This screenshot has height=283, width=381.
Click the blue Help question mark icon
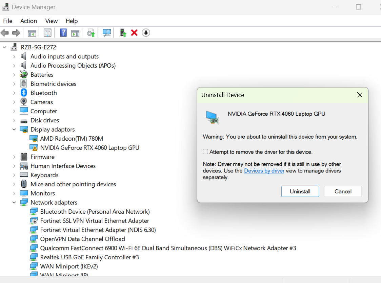pyautogui.click(x=63, y=33)
